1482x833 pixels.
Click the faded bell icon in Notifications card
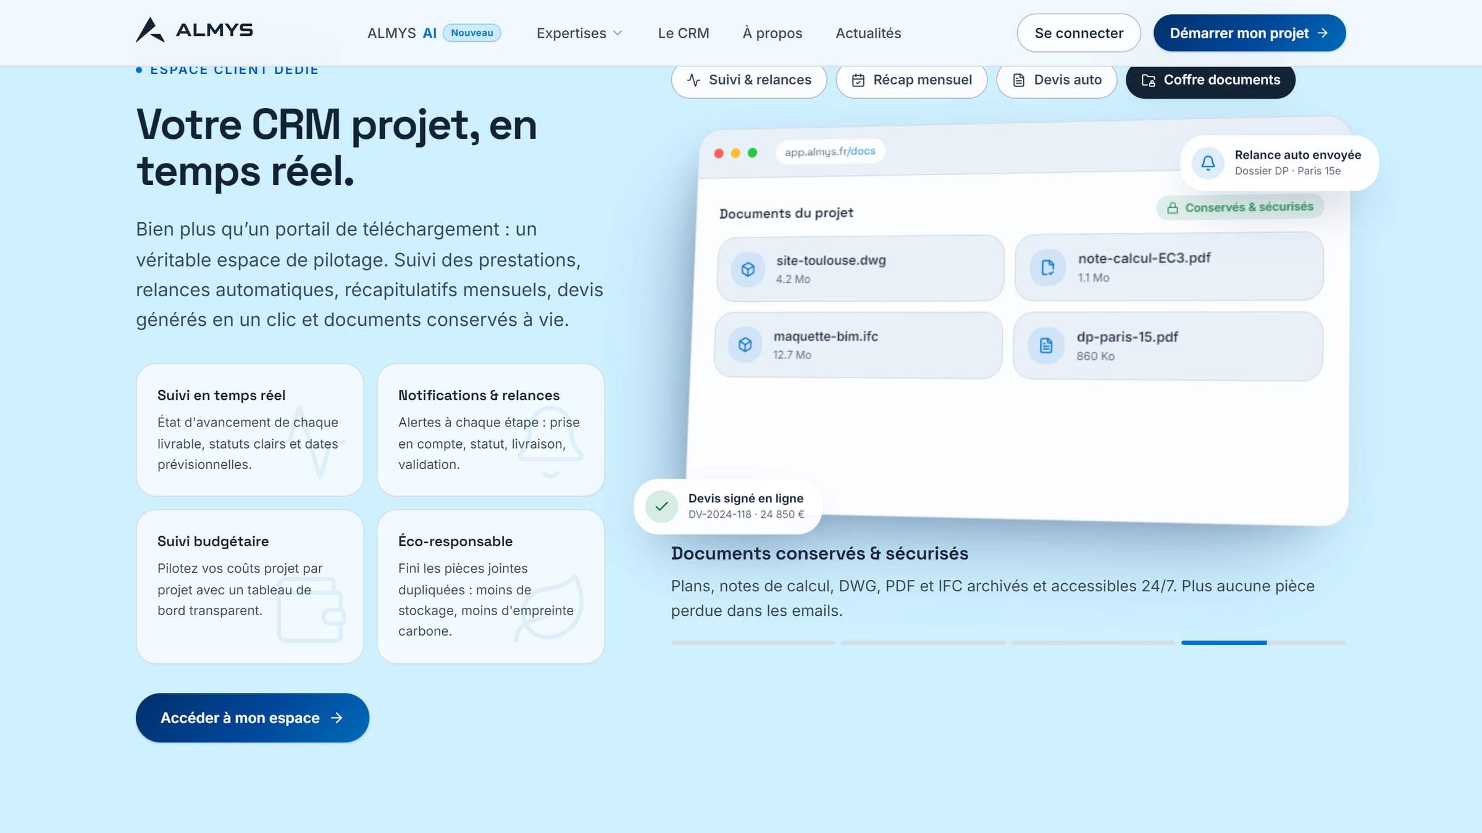point(550,442)
